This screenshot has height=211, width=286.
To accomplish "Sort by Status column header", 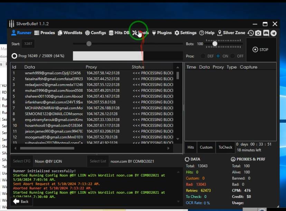I will tap(138, 67).
